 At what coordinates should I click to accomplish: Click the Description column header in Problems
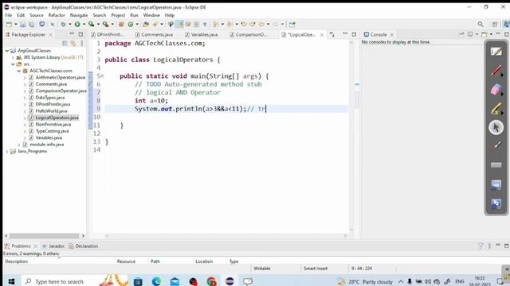16,261
